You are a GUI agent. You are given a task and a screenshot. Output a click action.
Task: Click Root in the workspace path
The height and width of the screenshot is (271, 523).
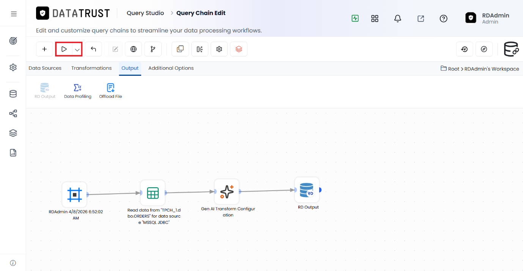[x=454, y=69]
